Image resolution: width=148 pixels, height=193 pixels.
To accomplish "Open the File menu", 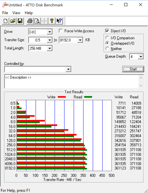I will point(5,13).
